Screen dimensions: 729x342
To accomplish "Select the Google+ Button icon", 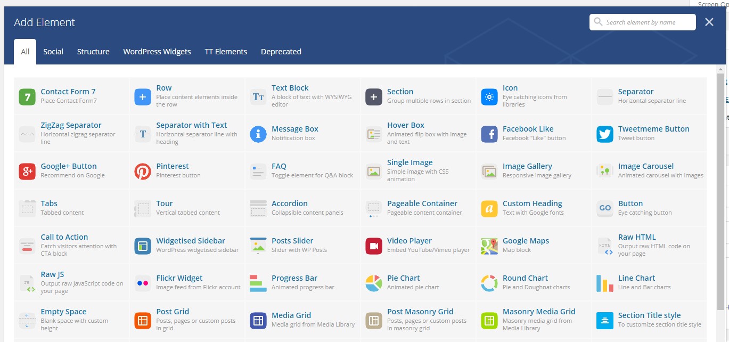I will coord(27,172).
